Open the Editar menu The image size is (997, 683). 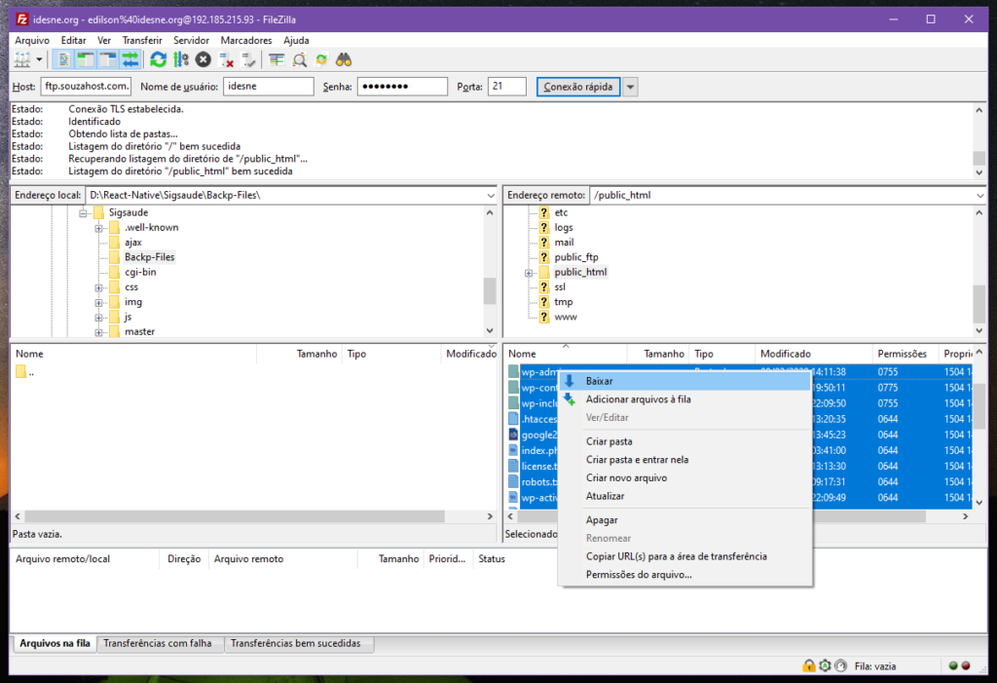[73, 40]
